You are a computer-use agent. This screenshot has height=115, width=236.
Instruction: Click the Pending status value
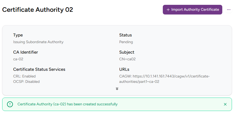coord(126,42)
